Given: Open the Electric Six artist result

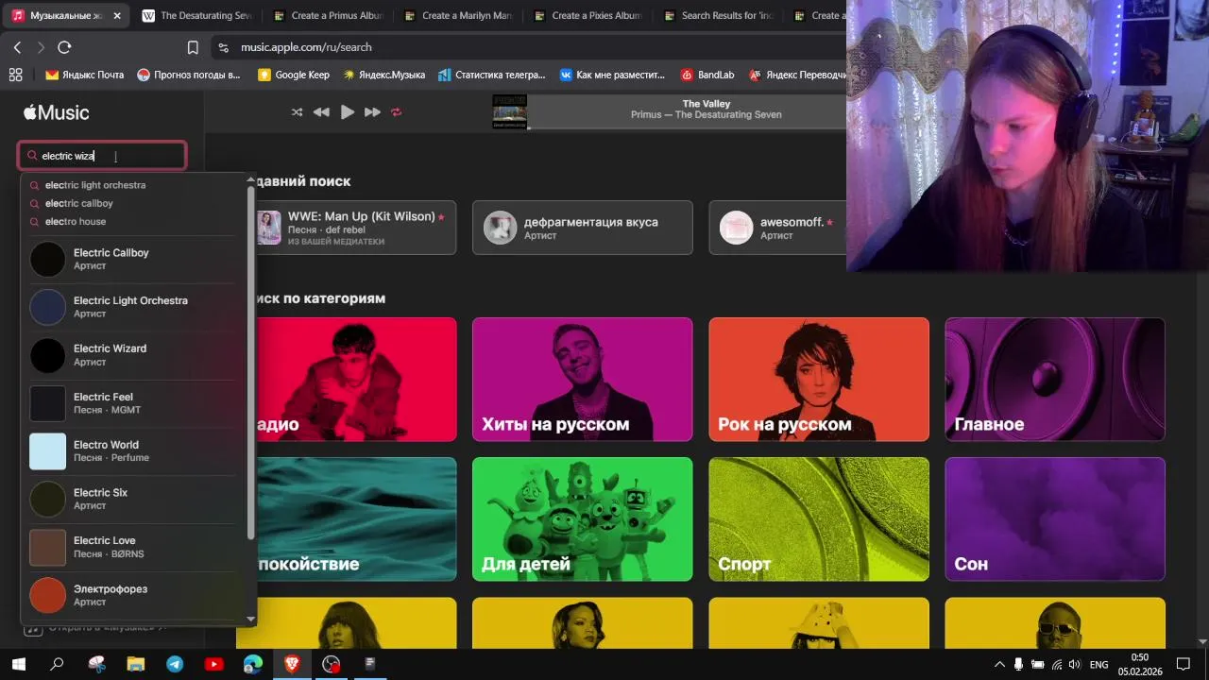Looking at the screenshot, I should 132,500.
